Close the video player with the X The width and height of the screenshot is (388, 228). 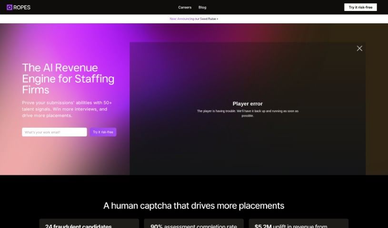click(x=359, y=48)
